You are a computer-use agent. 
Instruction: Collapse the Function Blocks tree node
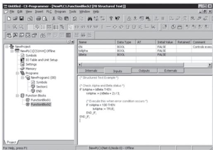pyautogui.click(x=17, y=95)
